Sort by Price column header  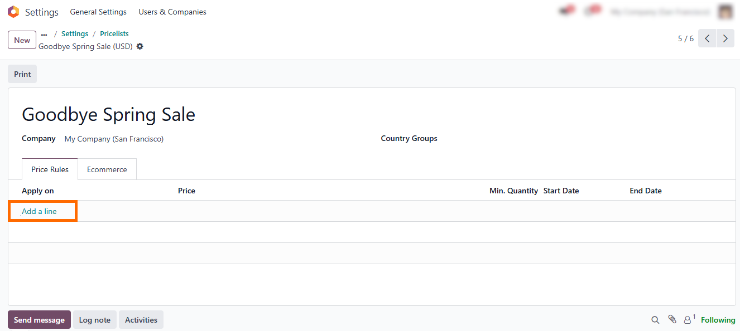[x=186, y=191]
